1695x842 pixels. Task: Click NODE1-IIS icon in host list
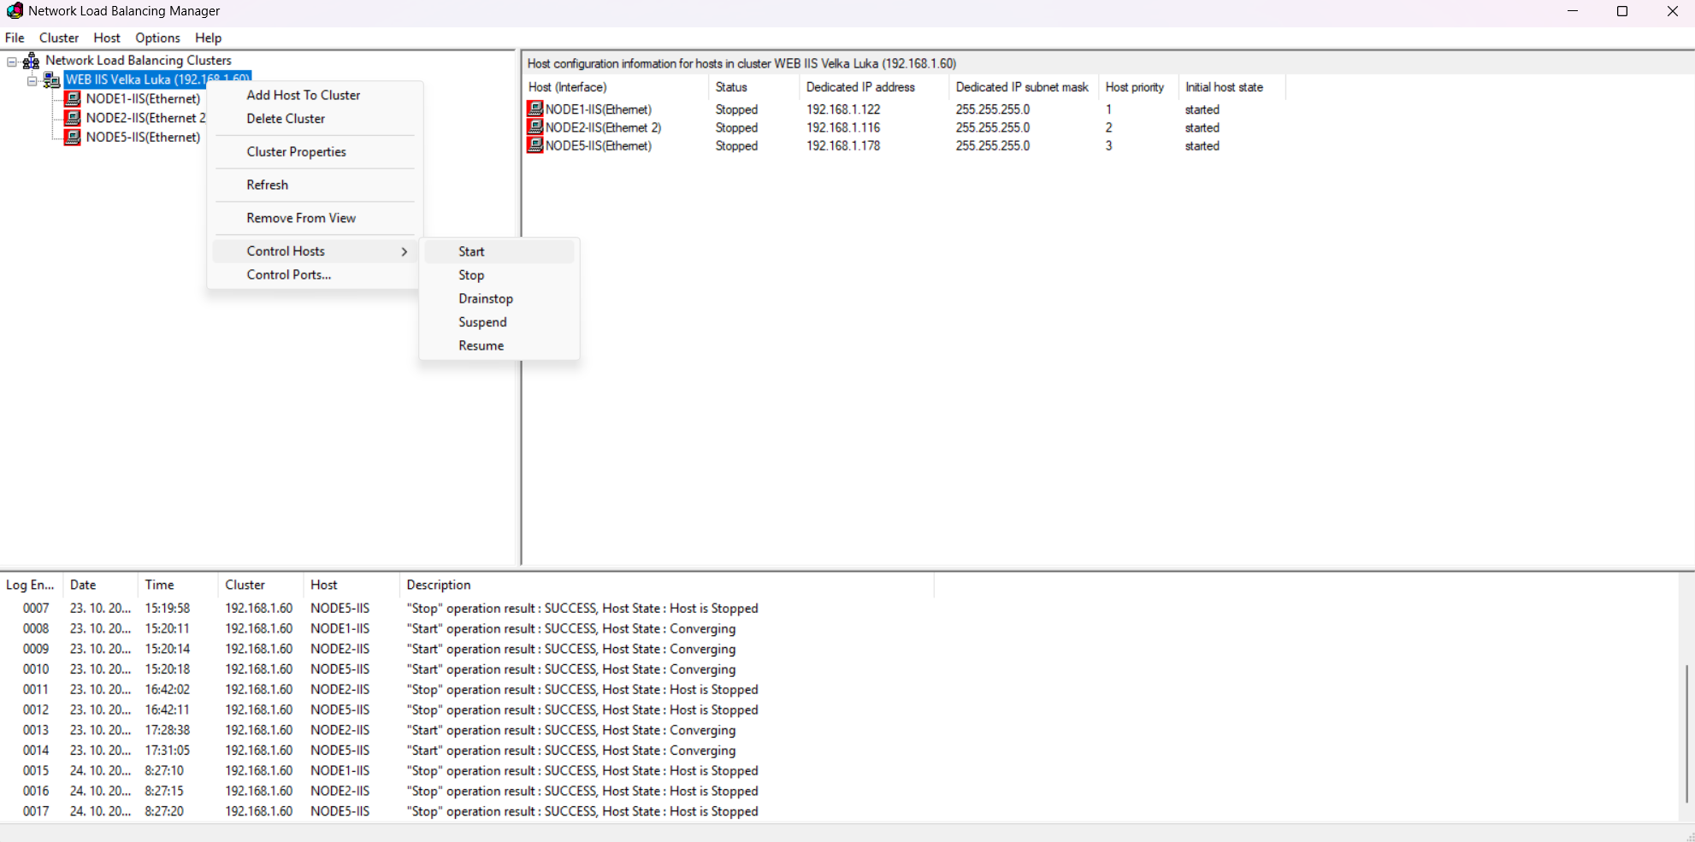[535, 109]
